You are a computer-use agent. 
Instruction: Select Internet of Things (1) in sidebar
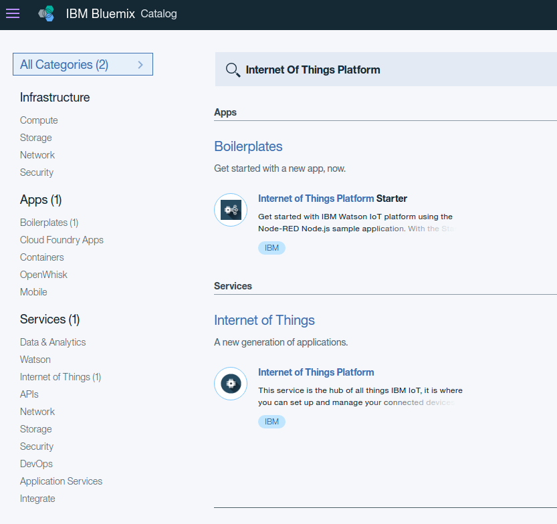pyautogui.click(x=60, y=377)
